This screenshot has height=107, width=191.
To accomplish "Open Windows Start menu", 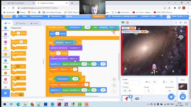I will (5, 104).
